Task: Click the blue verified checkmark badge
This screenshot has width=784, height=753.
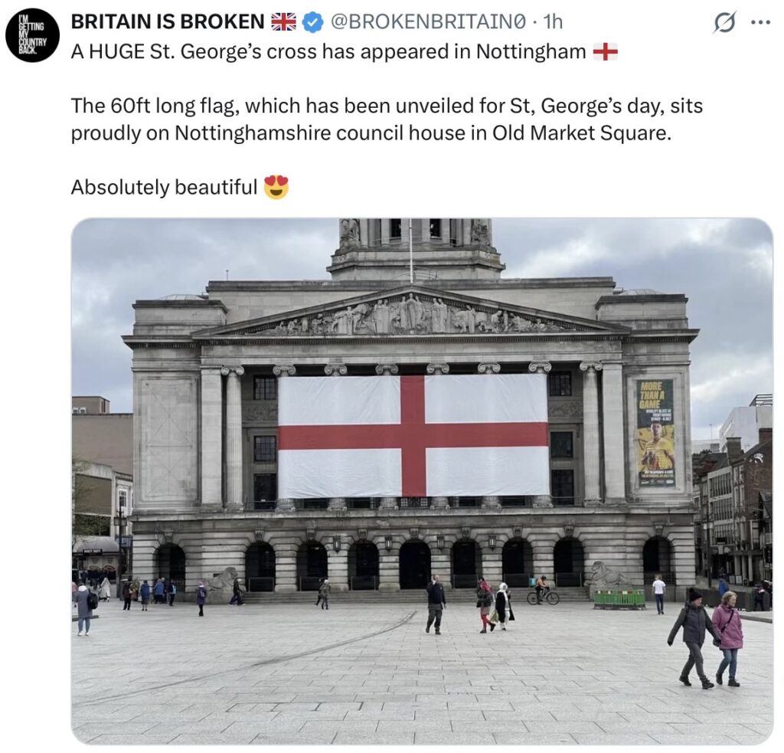Action: tap(313, 22)
